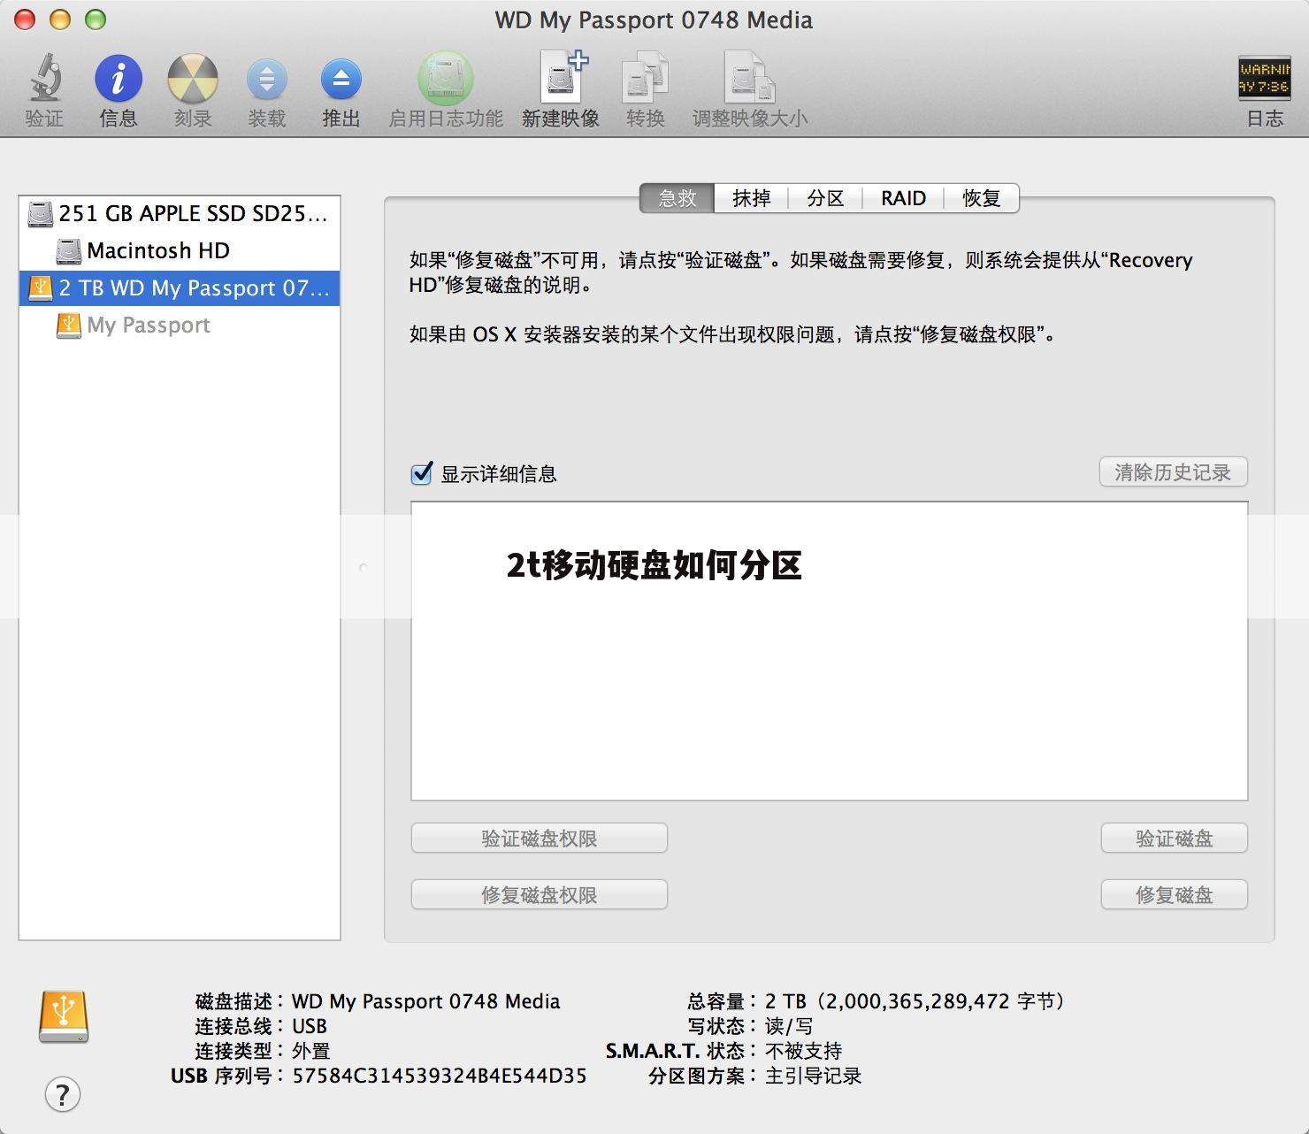Click Enable Journaling (启用日志功能) icon
The width and height of the screenshot is (1309, 1134).
445,80
